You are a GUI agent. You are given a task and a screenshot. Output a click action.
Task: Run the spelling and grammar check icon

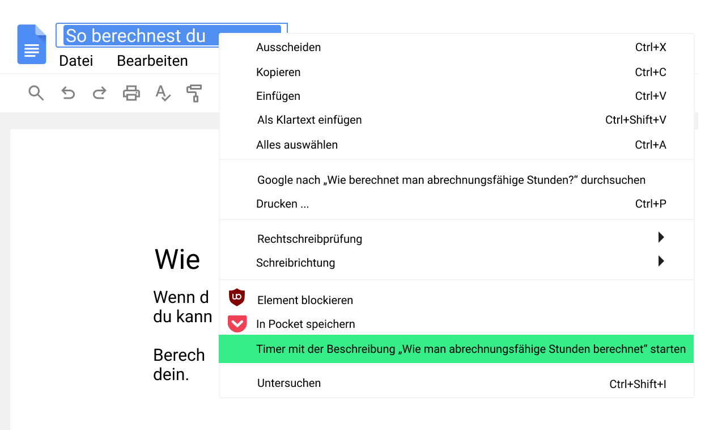(163, 93)
